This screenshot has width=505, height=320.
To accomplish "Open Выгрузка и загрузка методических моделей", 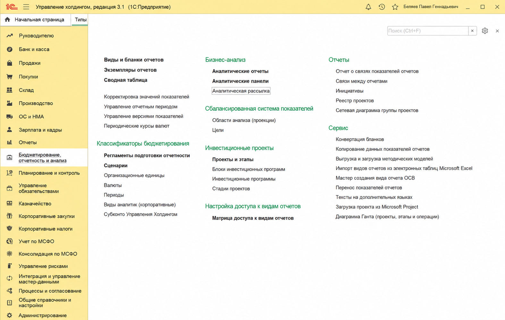I will click(x=384, y=159).
